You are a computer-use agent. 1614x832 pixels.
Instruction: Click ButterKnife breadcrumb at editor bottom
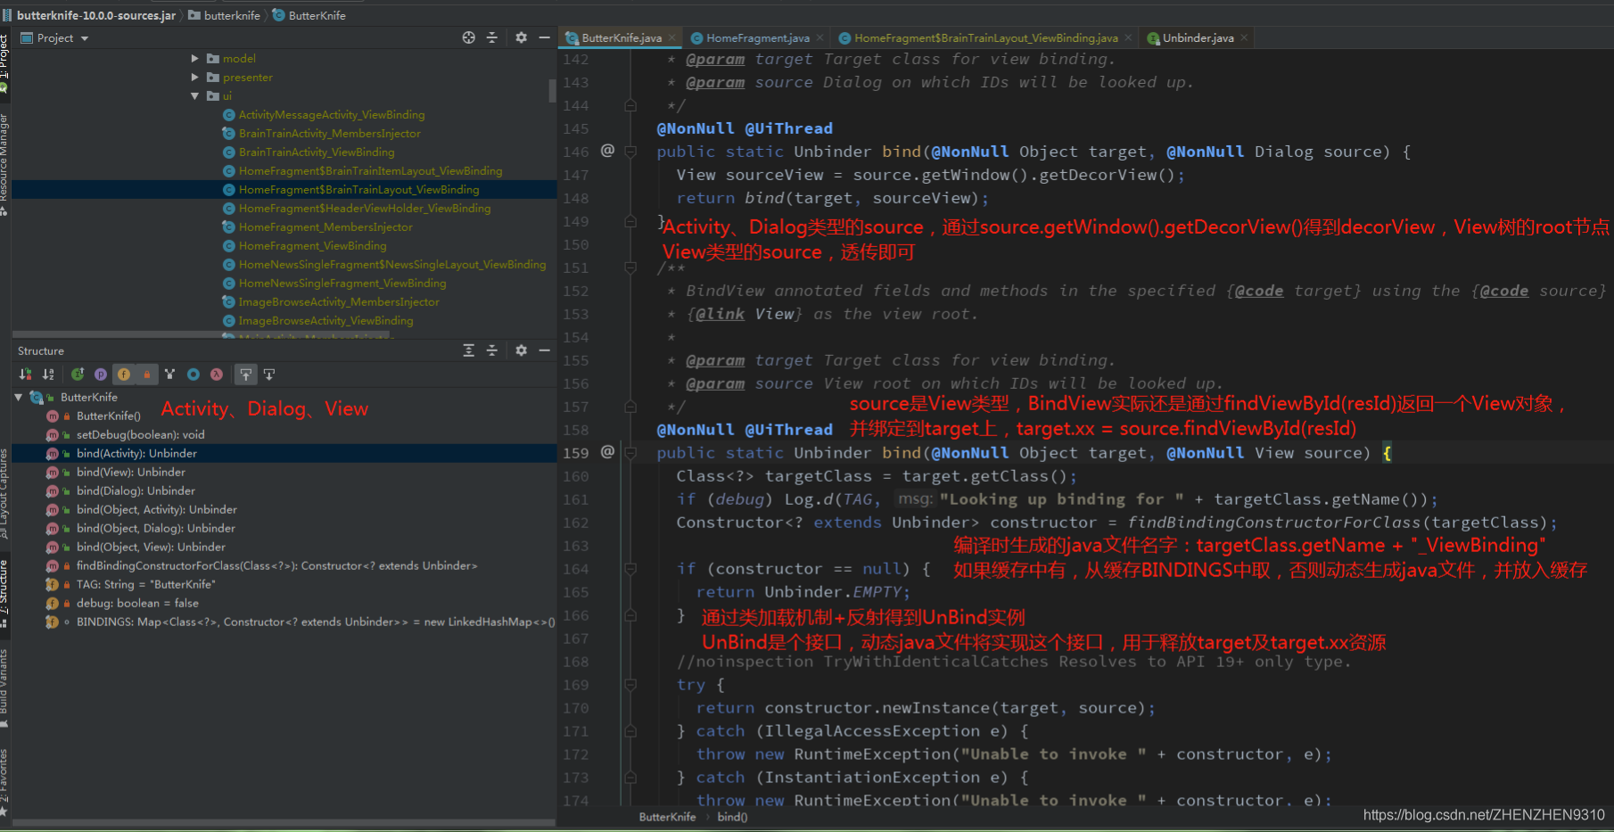(x=667, y=817)
